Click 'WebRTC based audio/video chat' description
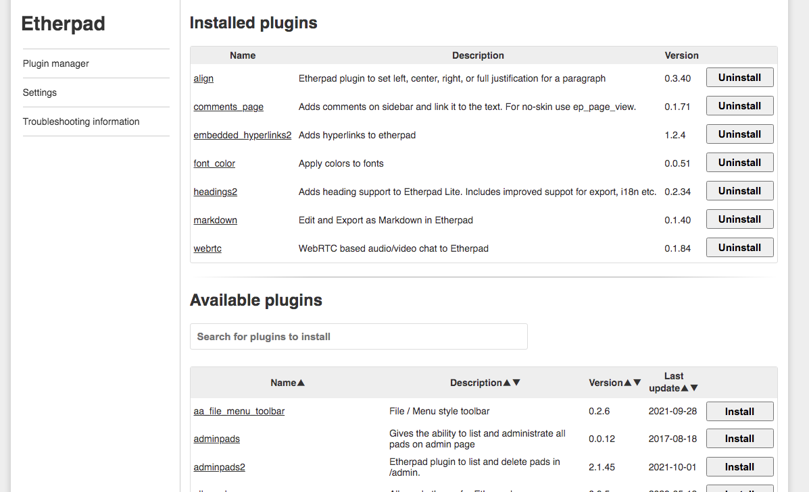 (393, 248)
